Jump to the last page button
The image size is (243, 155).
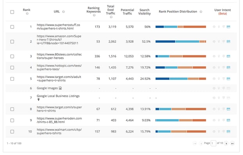click(x=232, y=143)
